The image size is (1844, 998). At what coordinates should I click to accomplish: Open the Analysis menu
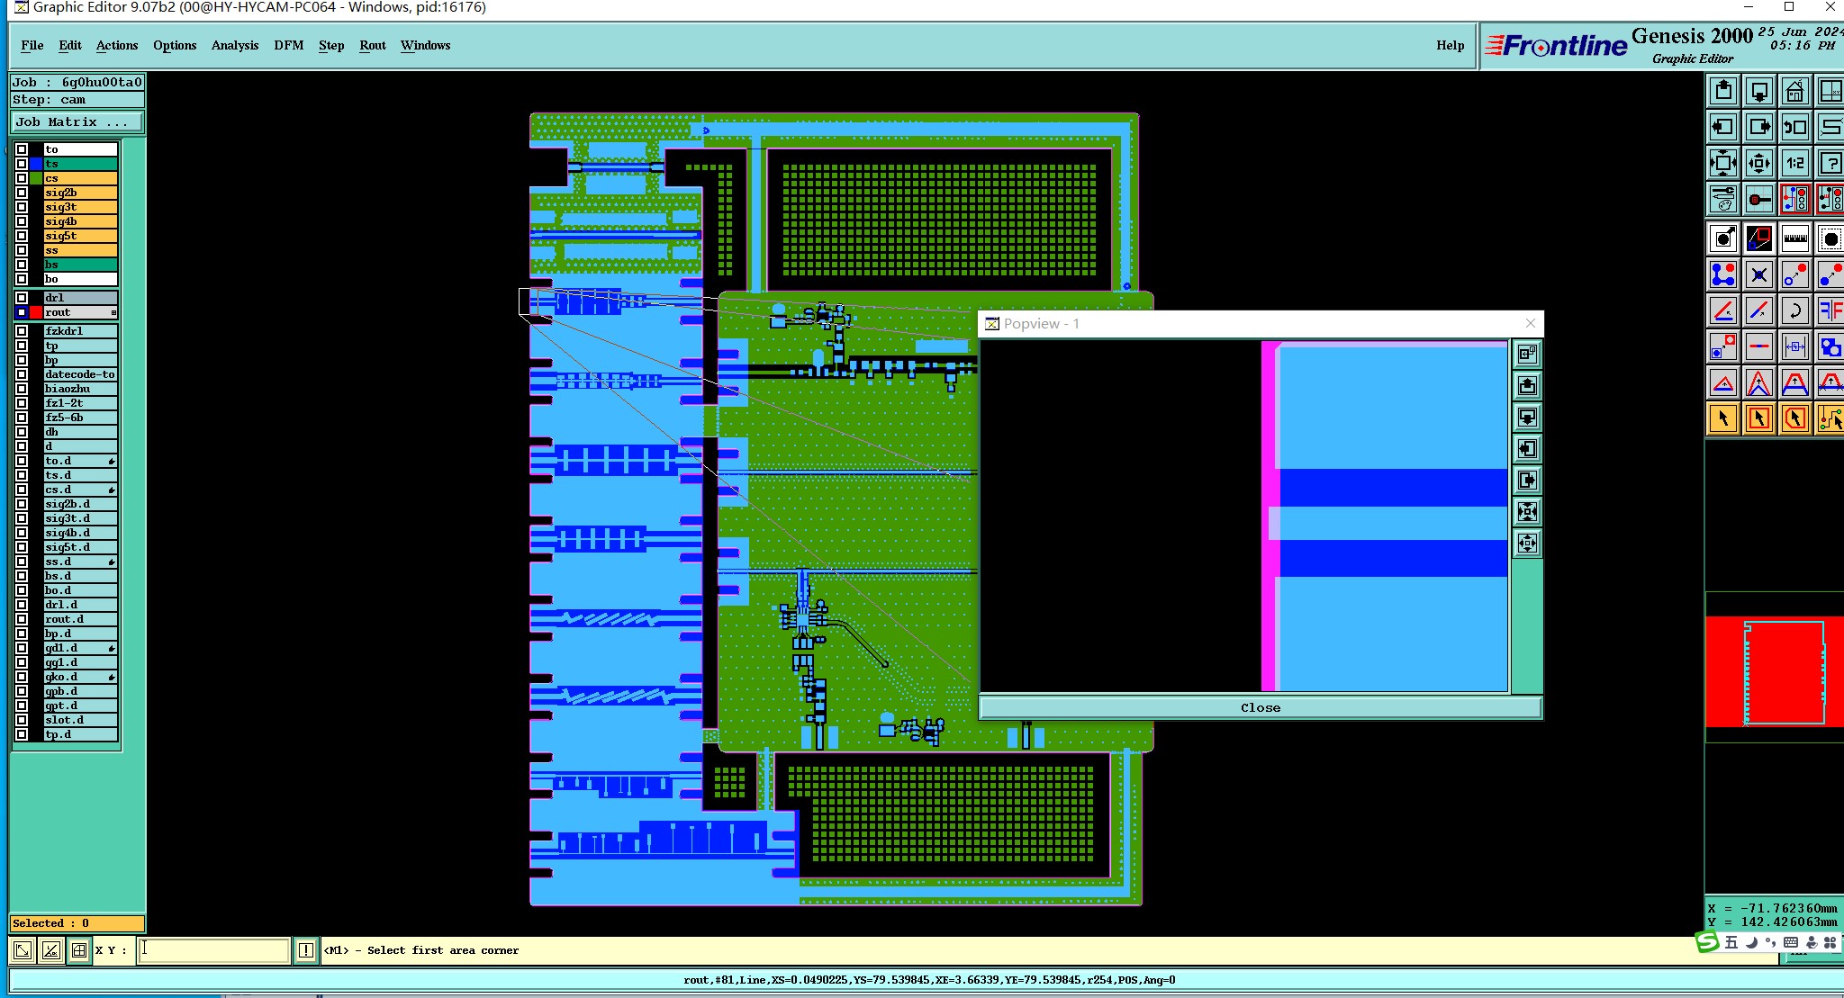234,45
